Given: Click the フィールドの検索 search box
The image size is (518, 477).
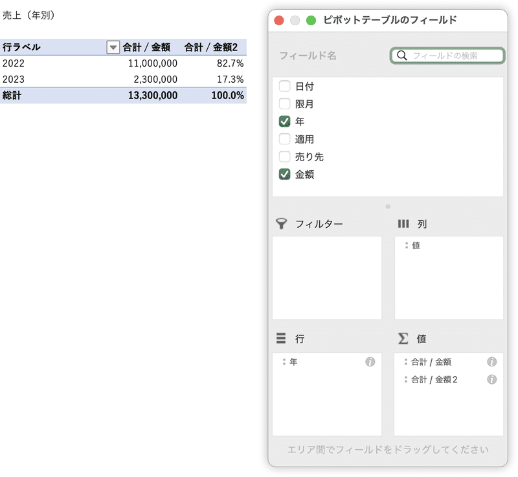Looking at the screenshot, I should (x=447, y=56).
